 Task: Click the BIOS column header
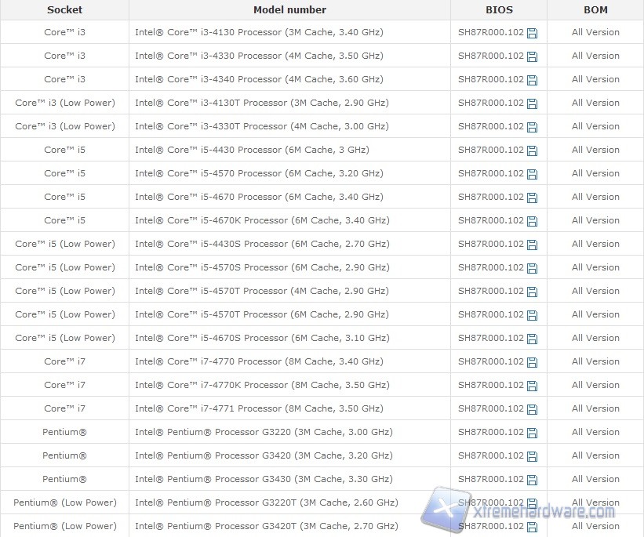coord(498,10)
